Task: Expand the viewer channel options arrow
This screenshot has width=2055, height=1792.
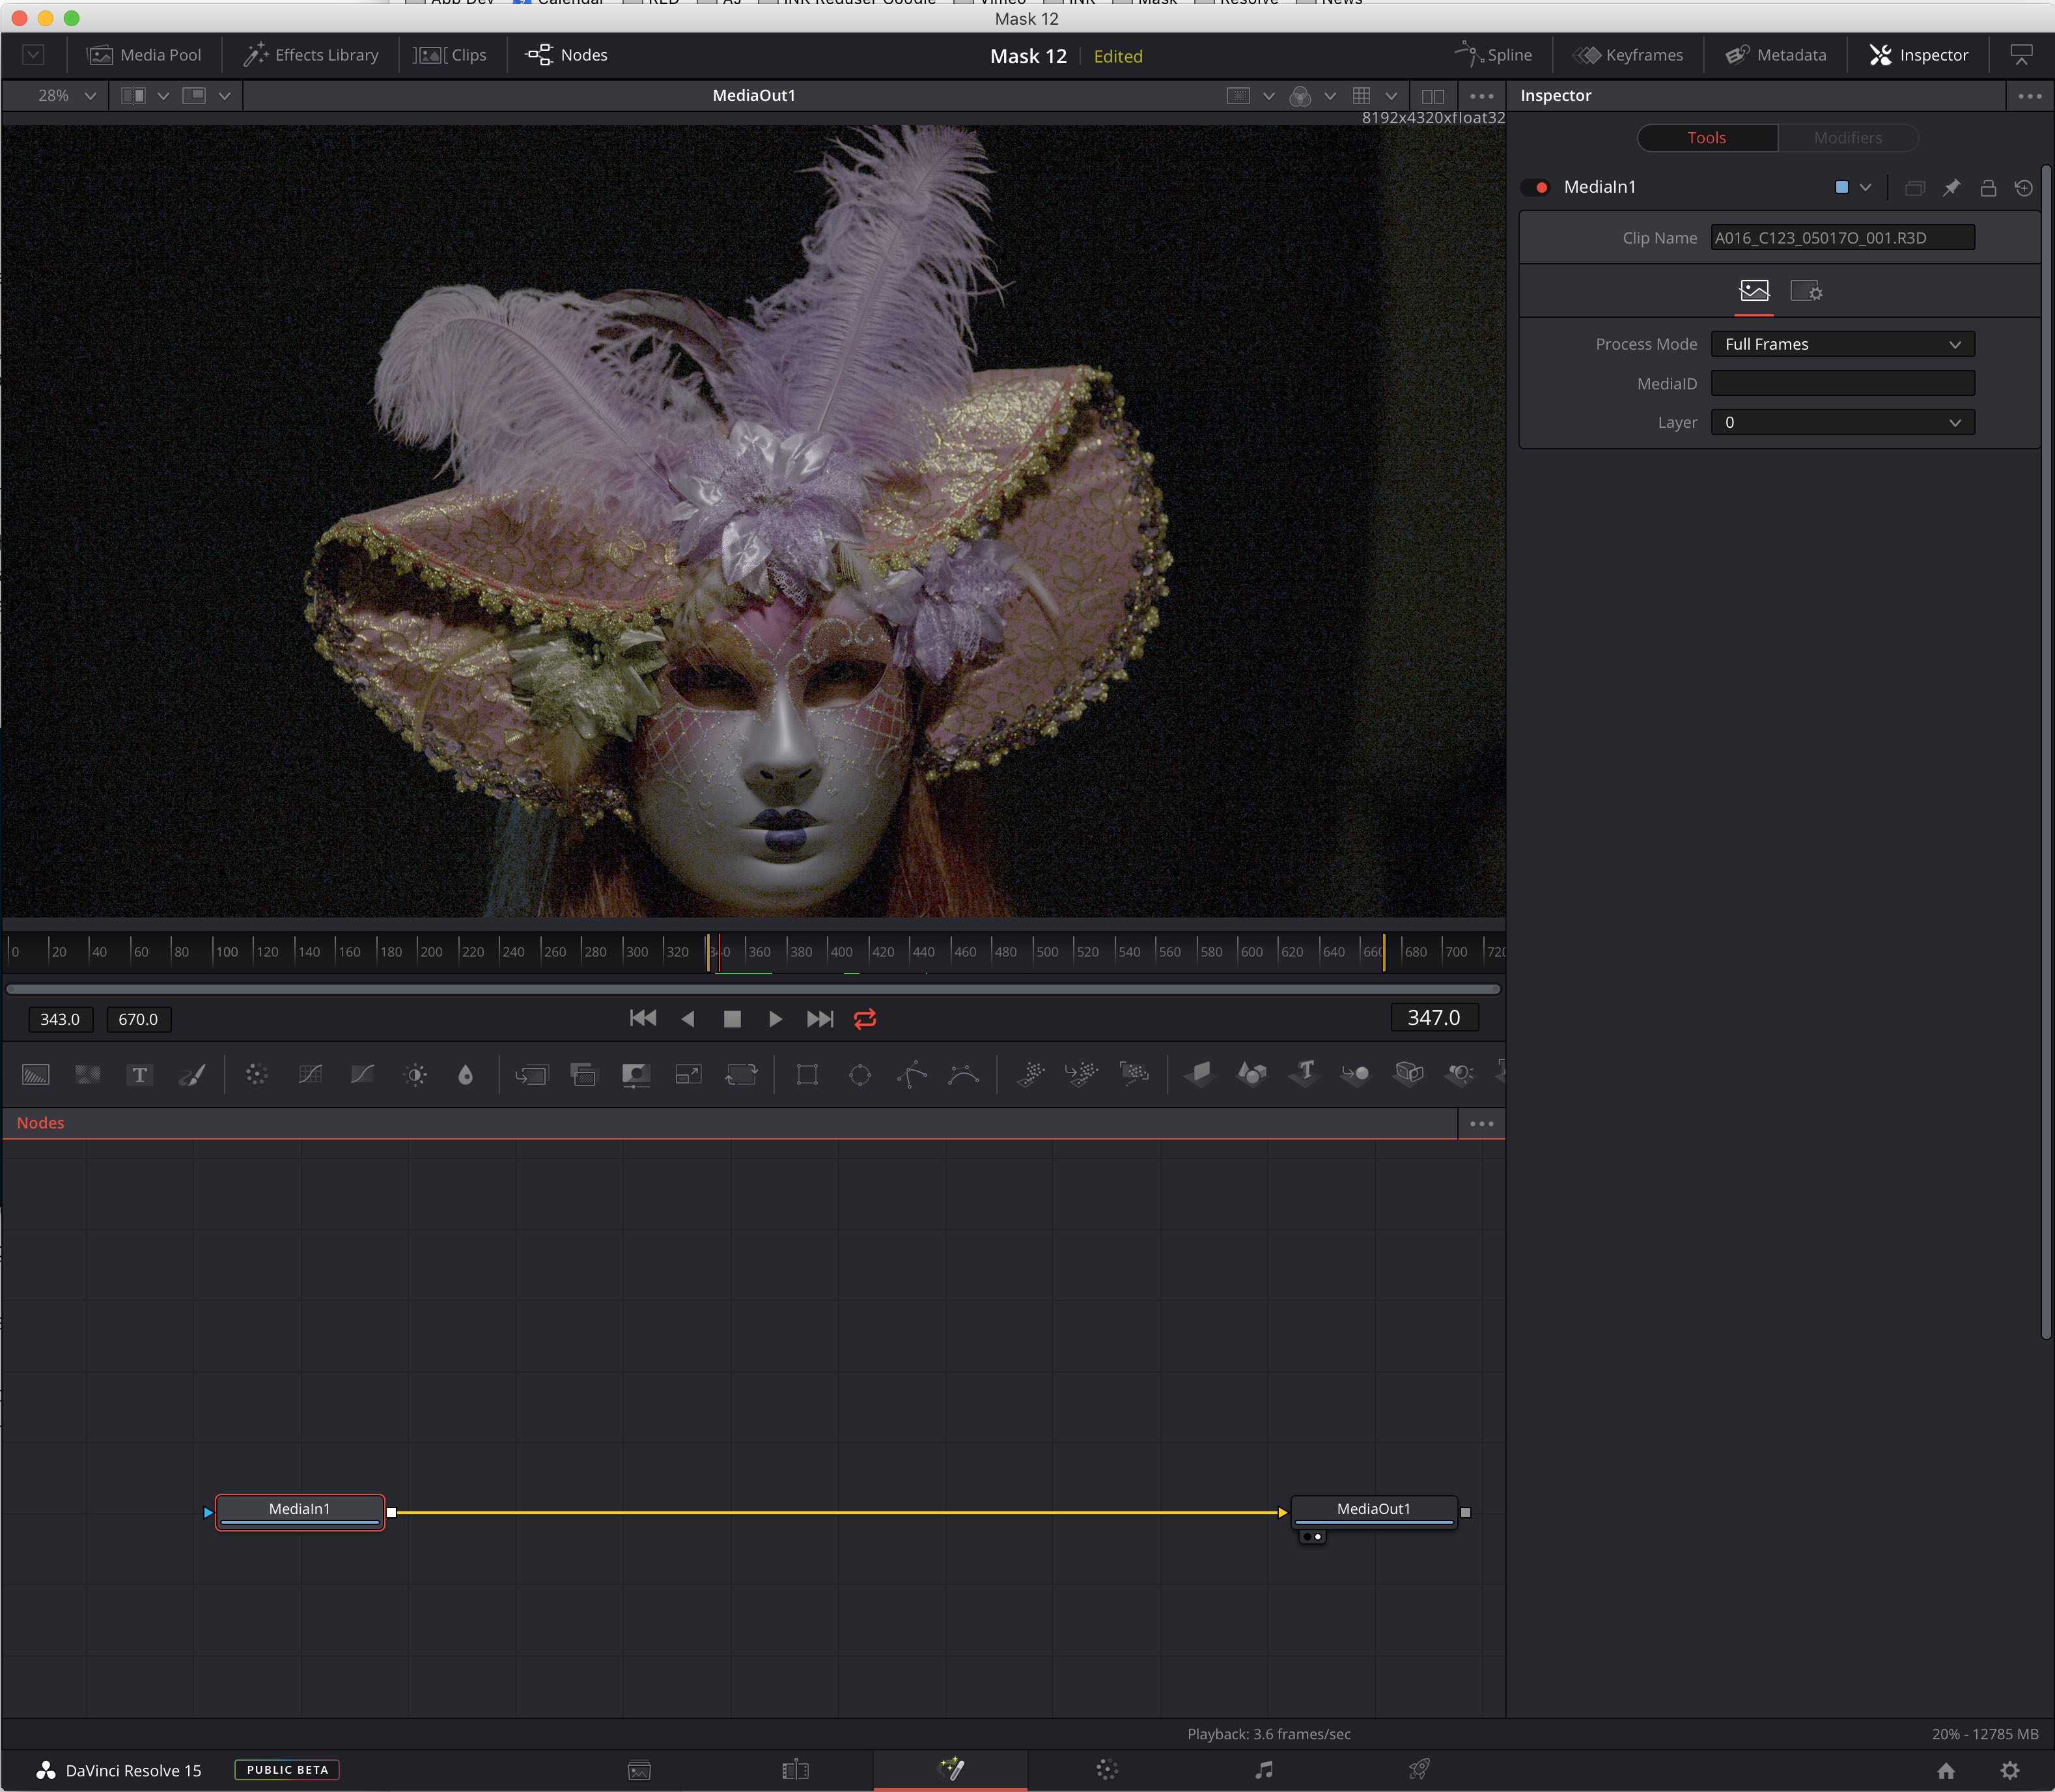Action: tap(1330, 96)
